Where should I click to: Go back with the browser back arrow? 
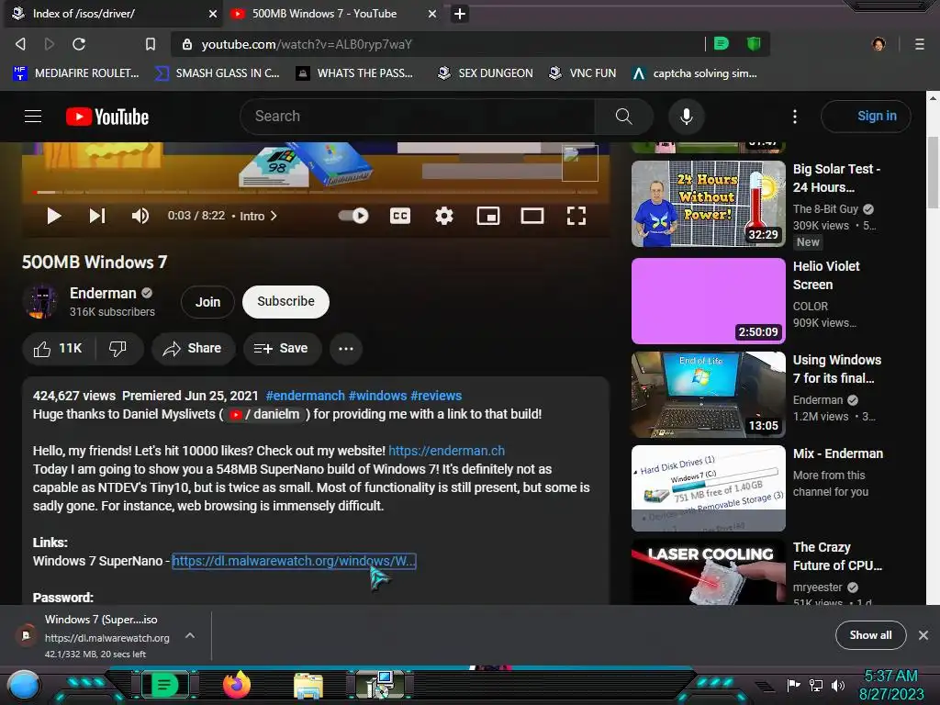(x=20, y=44)
